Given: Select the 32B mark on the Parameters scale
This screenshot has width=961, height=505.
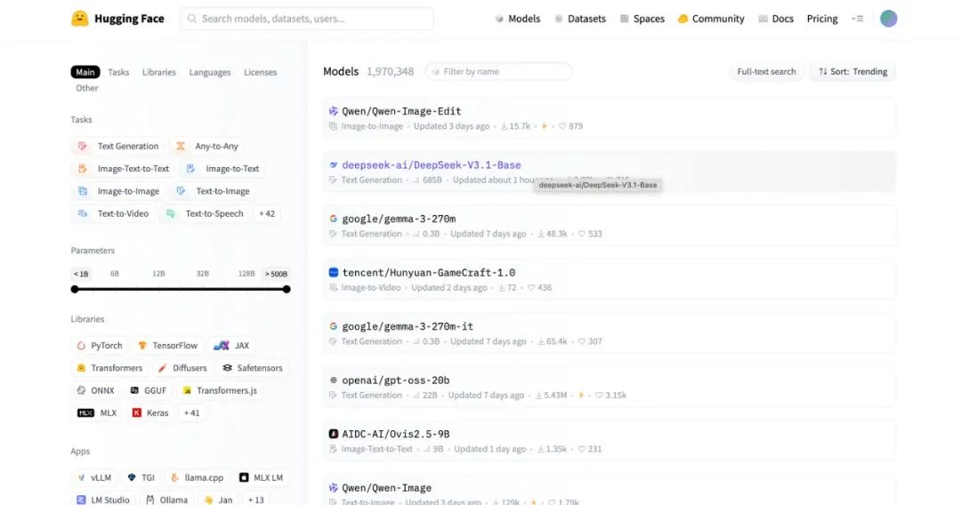Looking at the screenshot, I should pos(202,274).
